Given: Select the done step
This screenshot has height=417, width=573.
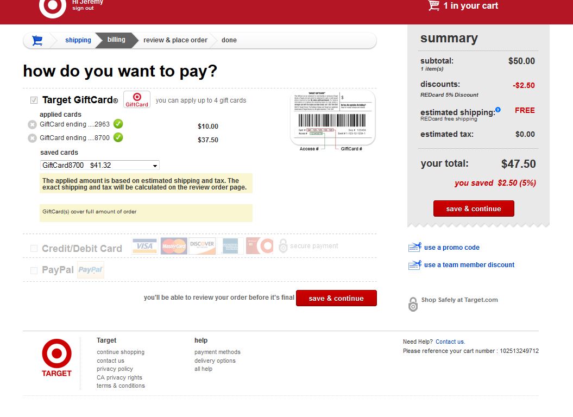Looking at the screenshot, I should 229,40.
